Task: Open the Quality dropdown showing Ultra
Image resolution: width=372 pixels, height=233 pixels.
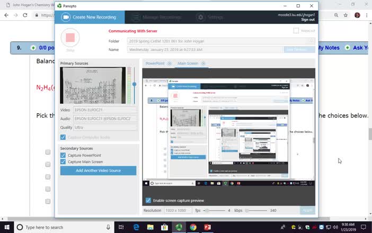Action: click(x=104, y=127)
